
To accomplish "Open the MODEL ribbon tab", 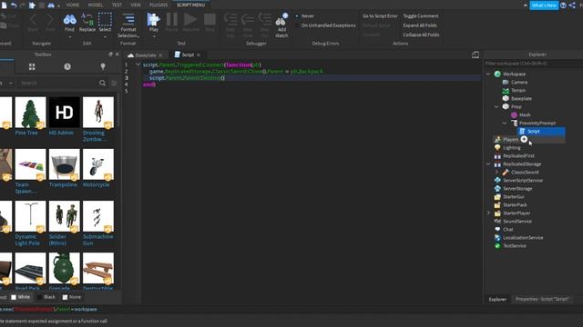I will pos(96,5).
